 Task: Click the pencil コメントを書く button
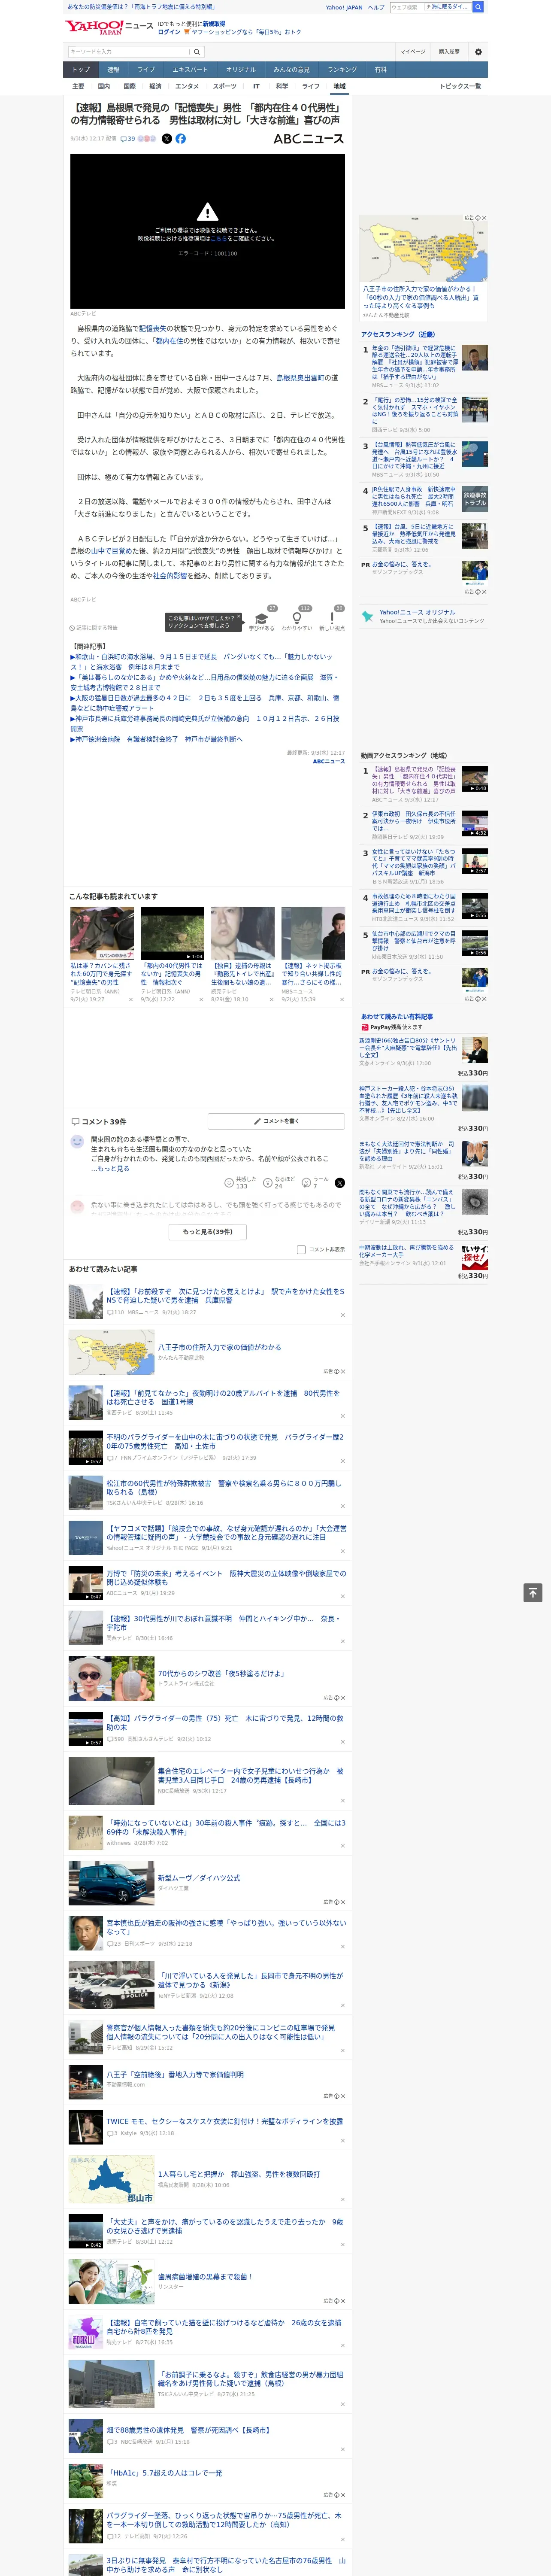pyautogui.click(x=277, y=1121)
